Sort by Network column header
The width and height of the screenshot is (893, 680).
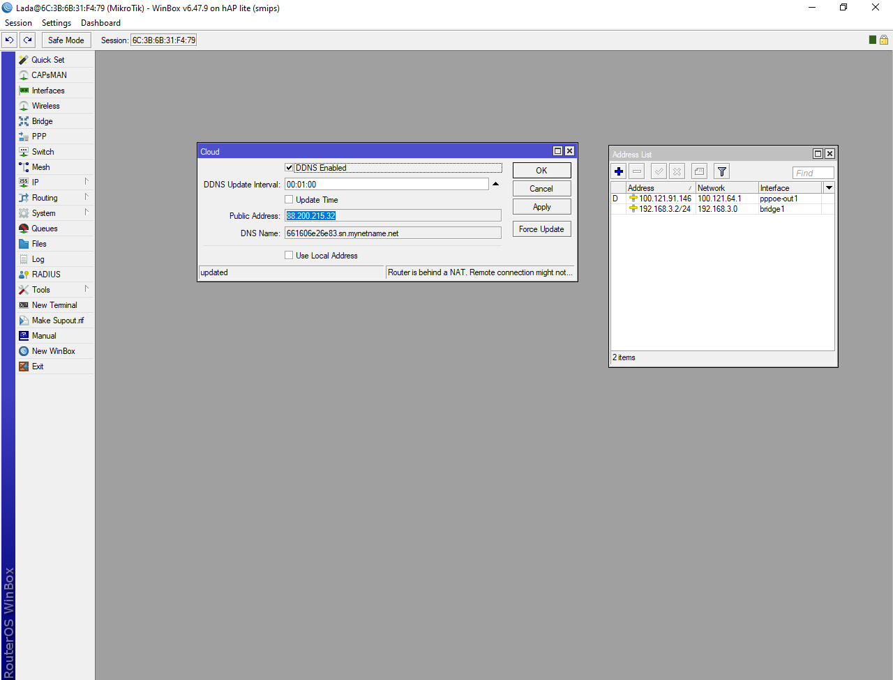[727, 188]
